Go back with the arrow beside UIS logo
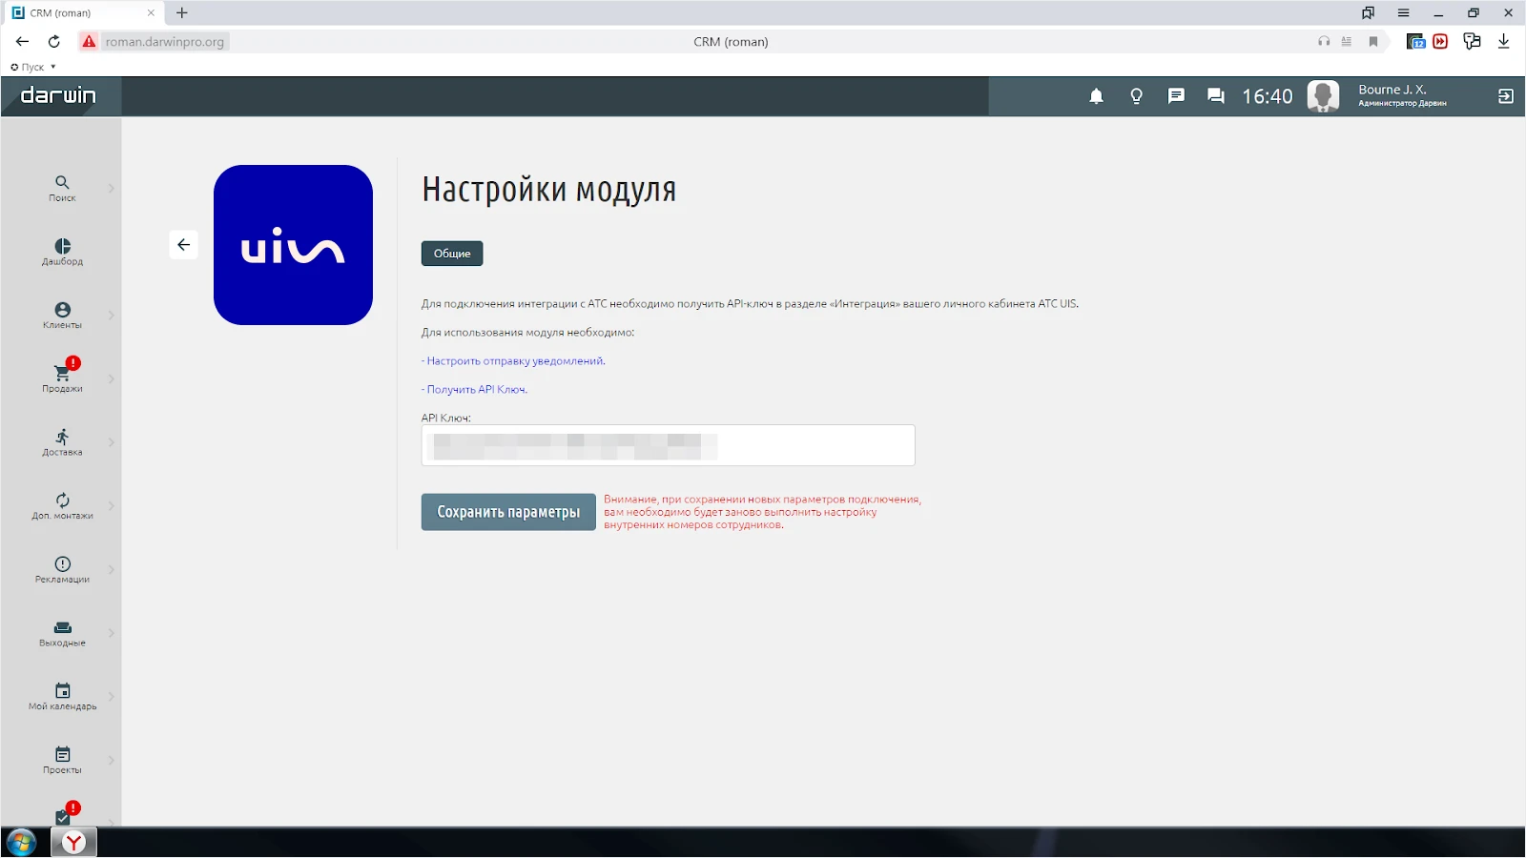Viewport: 1526px width, 858px height. 184,245
